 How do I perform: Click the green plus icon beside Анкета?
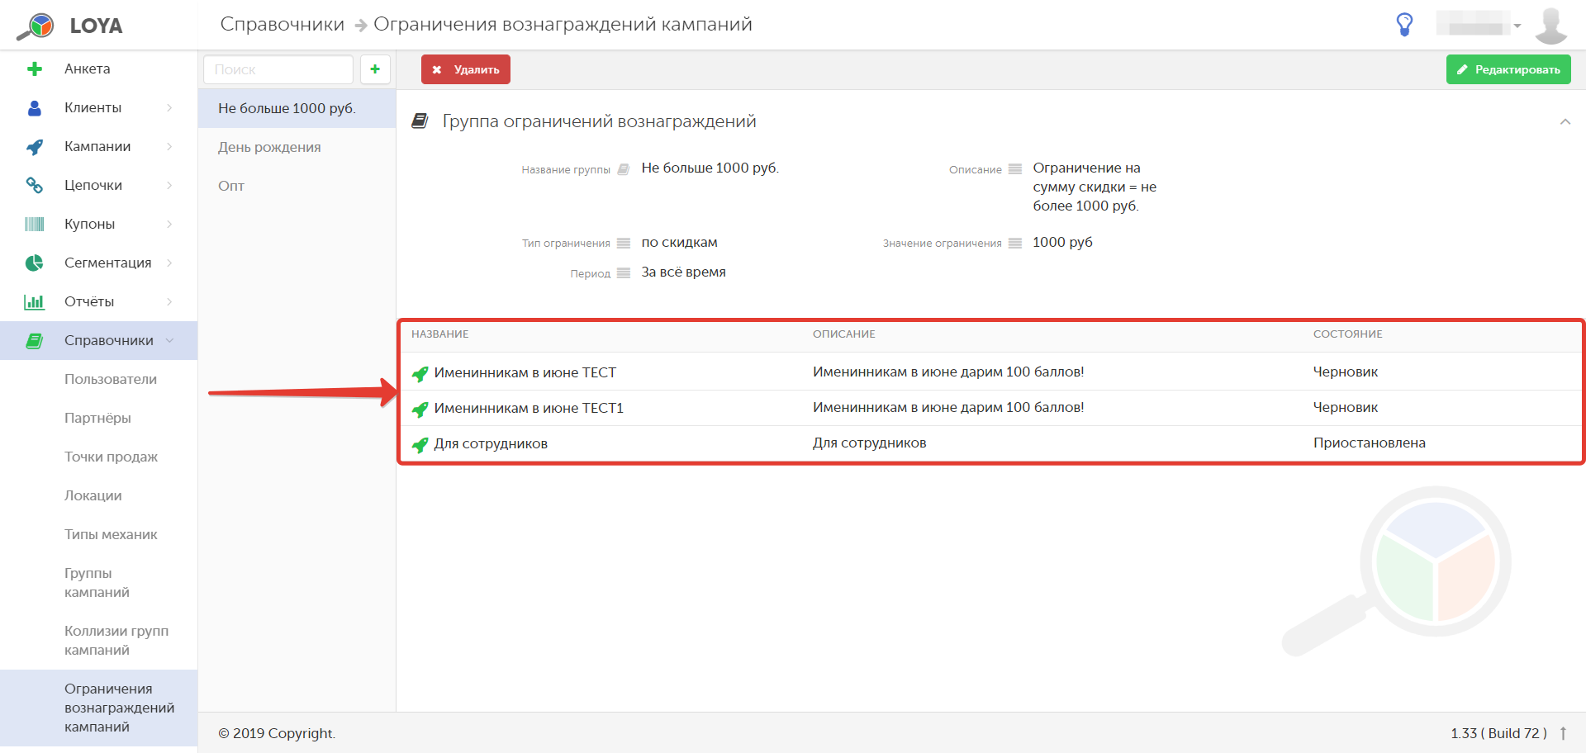35,69
